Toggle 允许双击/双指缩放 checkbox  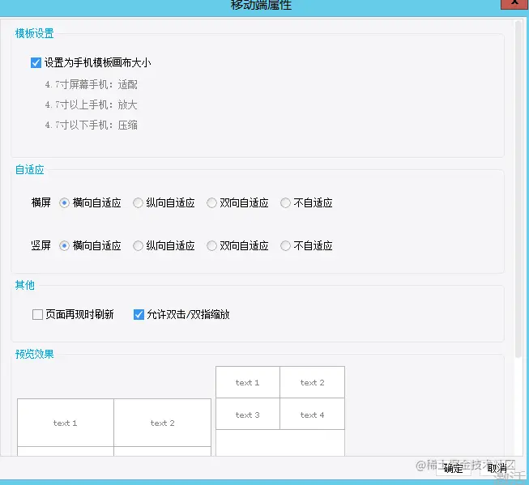(139, 314)
